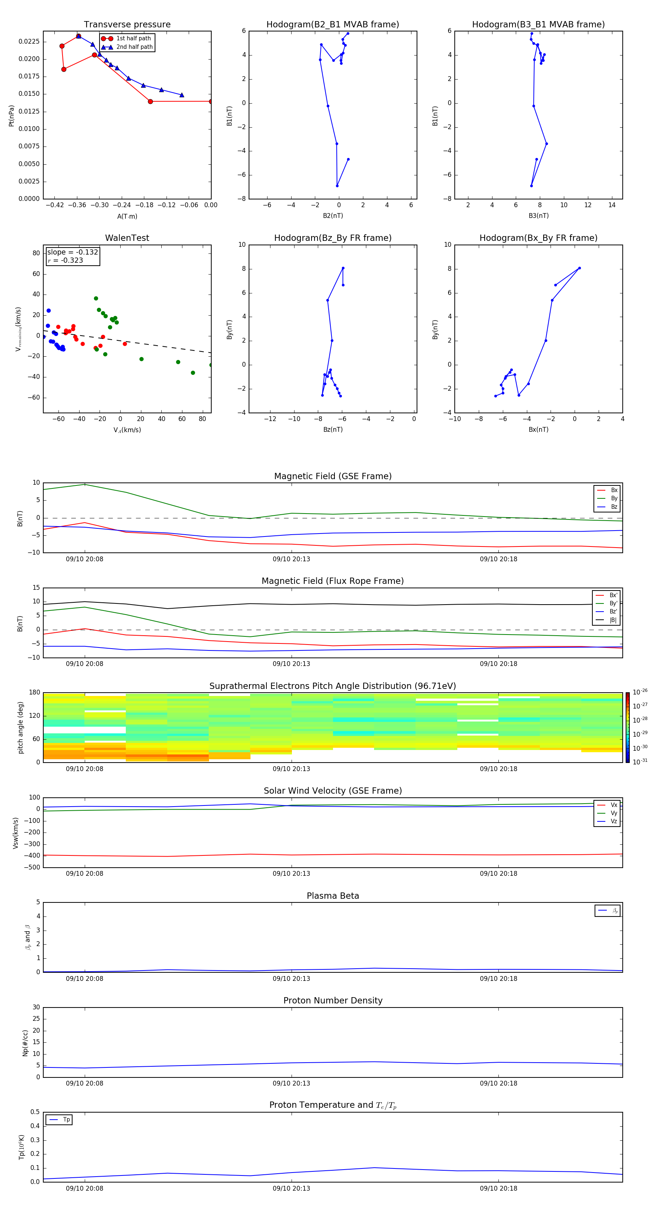Click the 'Proton Temperature and Te/Tp' title
Image resolution: width=666 pixels, height=1221 pixels.
point(333,1105)
